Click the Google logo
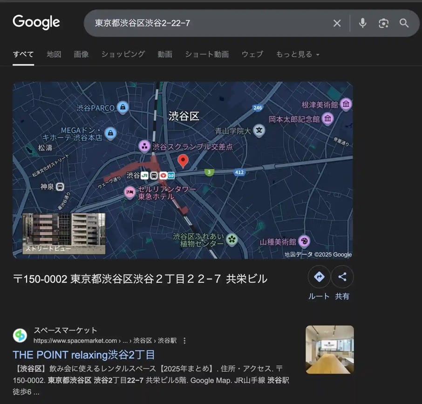The width and height of the screenshot is (422, 404). (x=36, y=22)
